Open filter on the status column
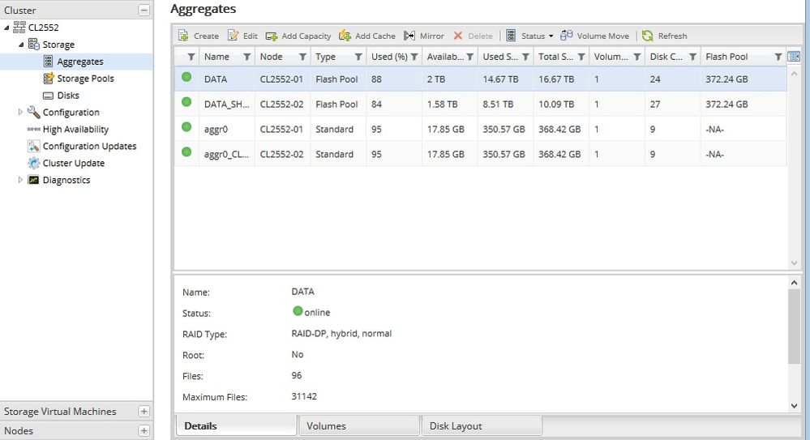 (191, 57)
